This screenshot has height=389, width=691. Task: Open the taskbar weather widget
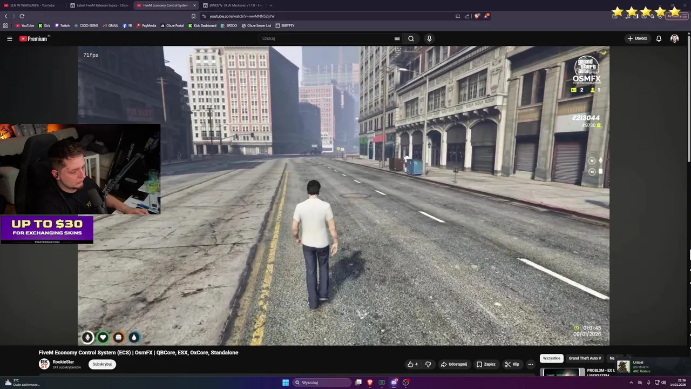(x=23, y=383)
